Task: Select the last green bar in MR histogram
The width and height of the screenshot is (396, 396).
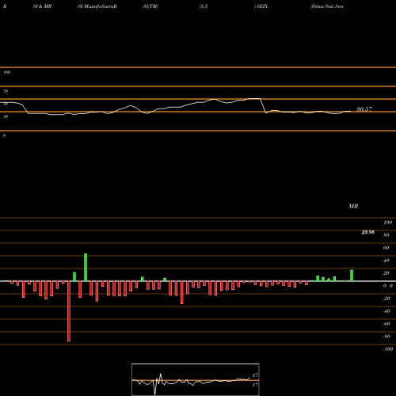Action: (x=352, y=276)
